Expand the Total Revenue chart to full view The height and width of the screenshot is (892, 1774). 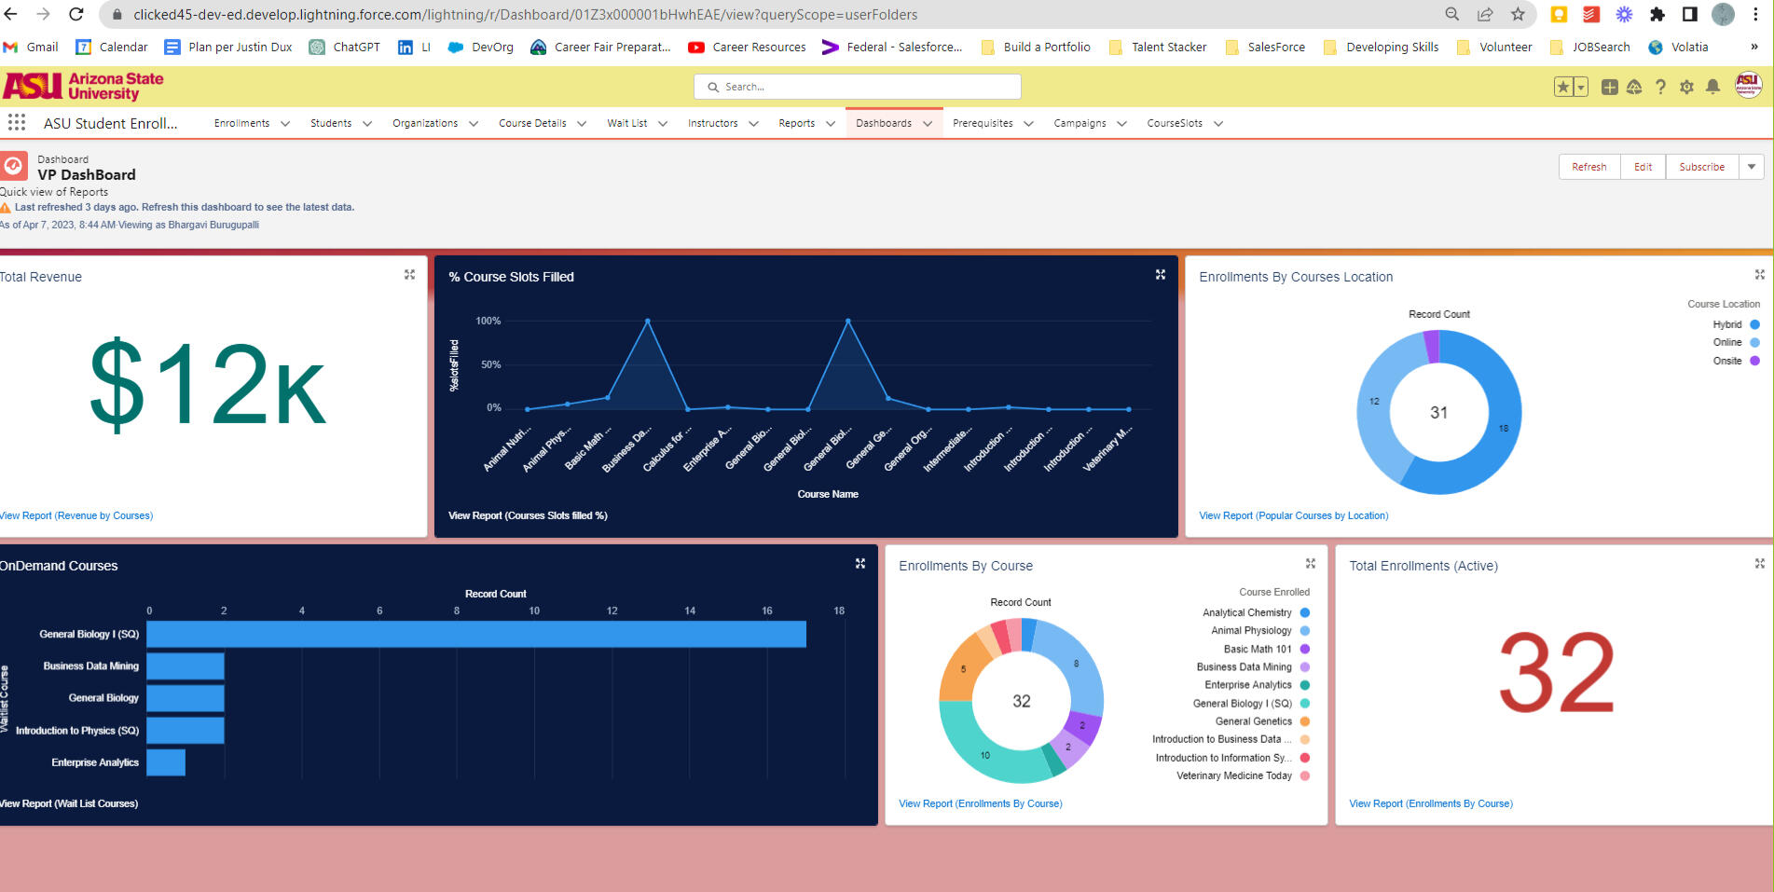click(410, 274)
